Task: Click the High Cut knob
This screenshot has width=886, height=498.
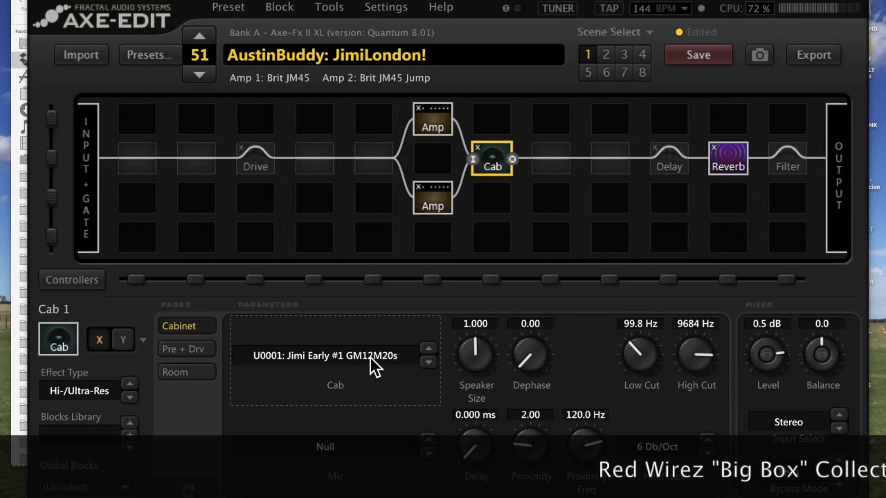Action: (x=696, y=354)
